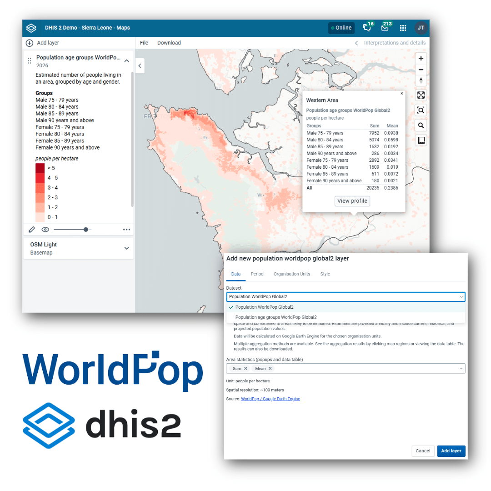Toggle visibility of population layer

pos(45,230)
